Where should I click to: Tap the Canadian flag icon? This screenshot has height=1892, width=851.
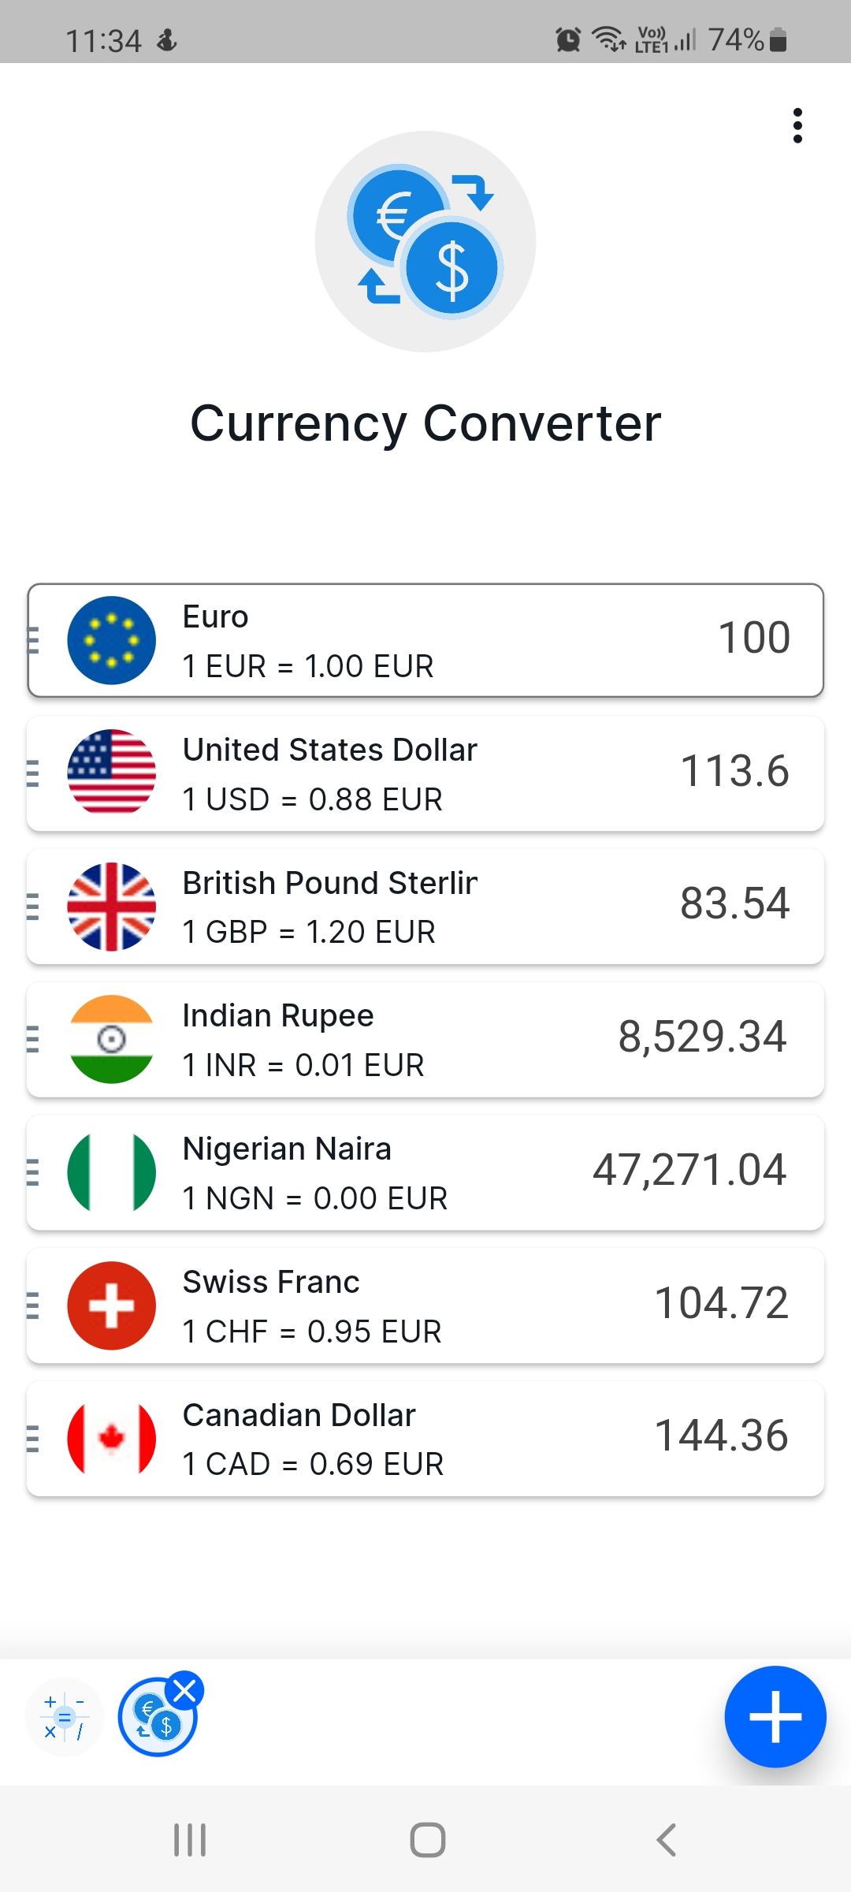click(112, 1438)
